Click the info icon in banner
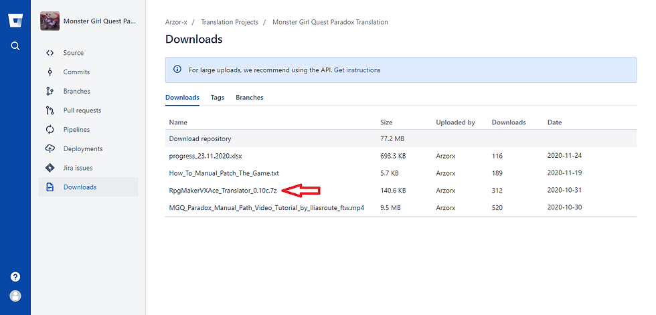The height and width of the screenshot is (315, 656). click(x=177, y=70)
